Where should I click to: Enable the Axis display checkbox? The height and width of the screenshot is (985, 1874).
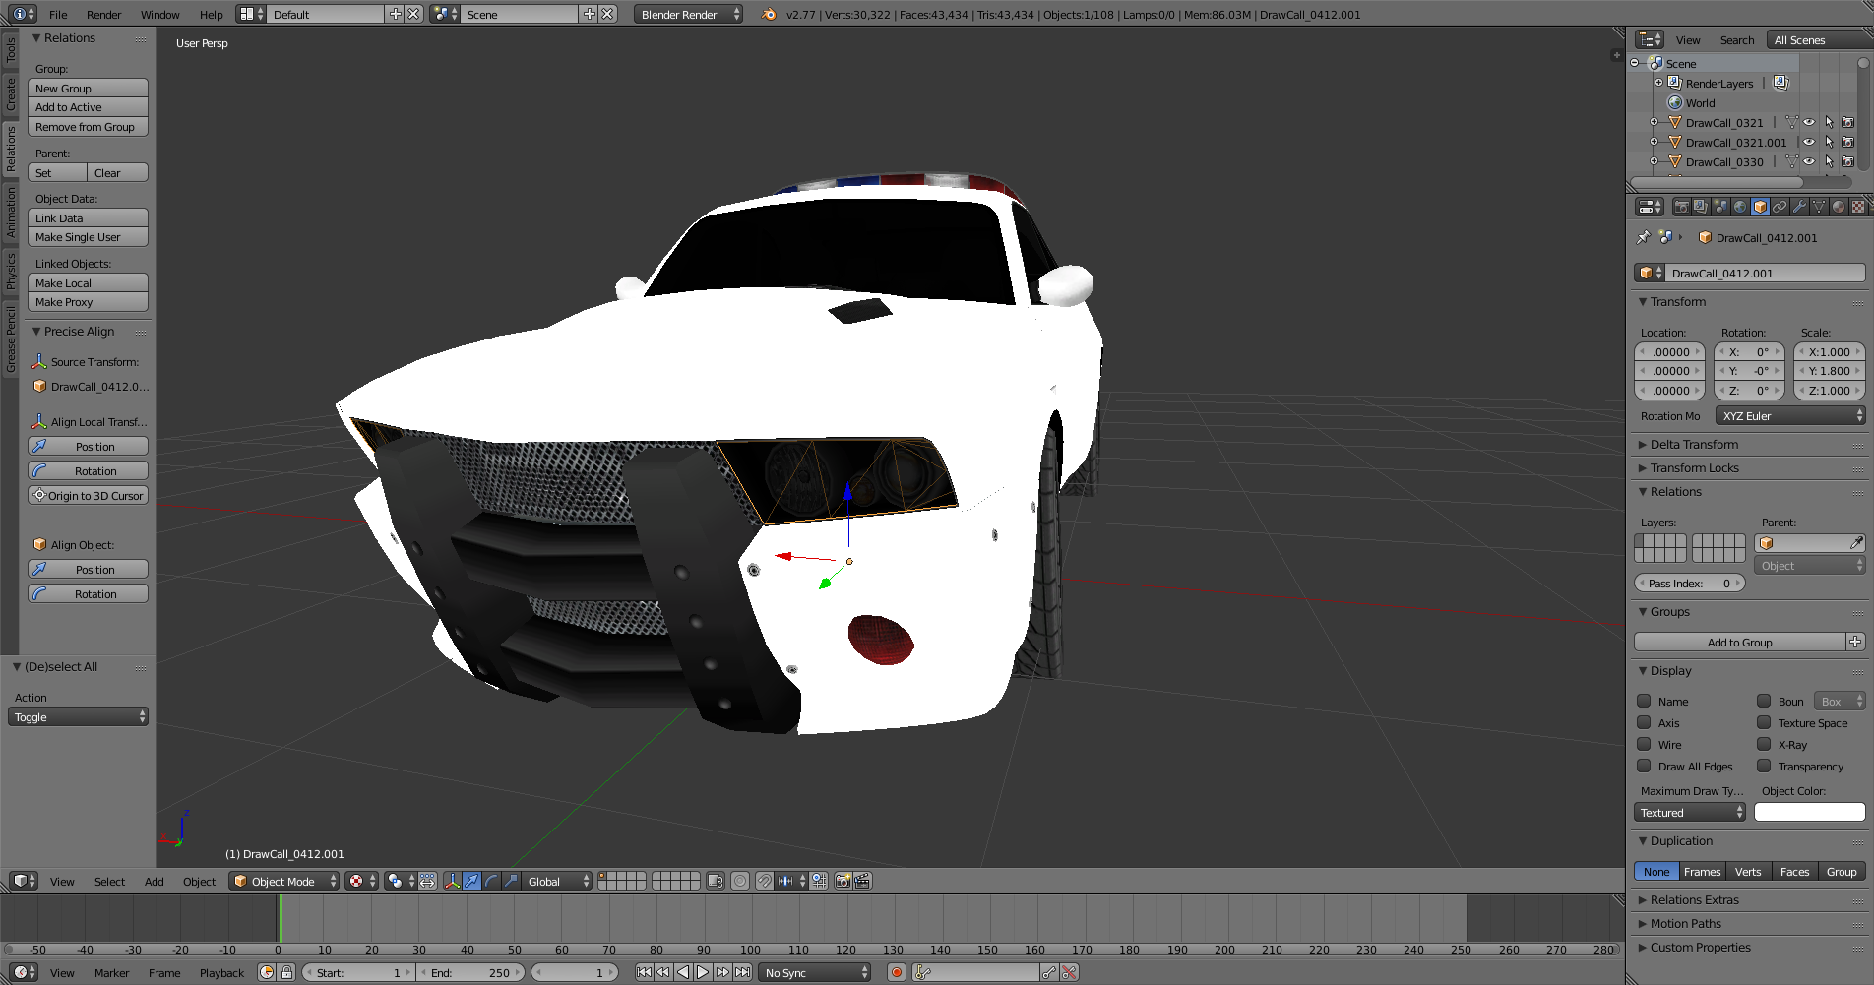pyautogui.click(x=1644, y=722)
